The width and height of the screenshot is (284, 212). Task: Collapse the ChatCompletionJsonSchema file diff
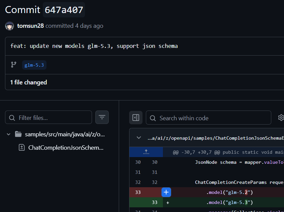pyautogui.click(x=139, y=138)
